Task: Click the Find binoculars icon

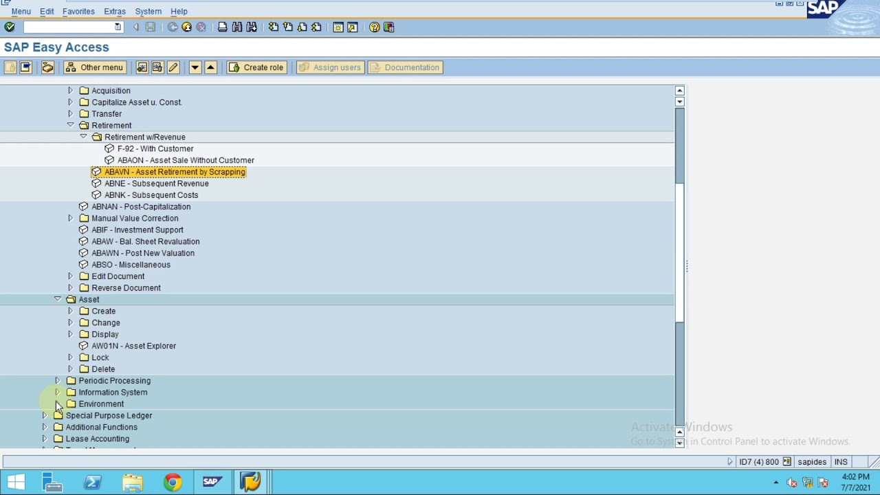Action: tap(237, 27)
